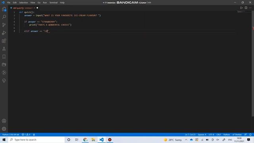This screenshot has width=254, height=143.
Task: Open the Search view in activity bar
Action: 4,17
